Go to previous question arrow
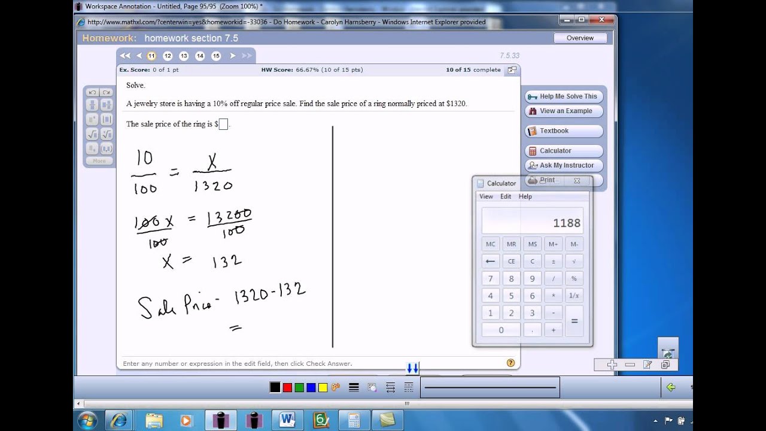This screenshot has width=766, height=431. [139, 56]
